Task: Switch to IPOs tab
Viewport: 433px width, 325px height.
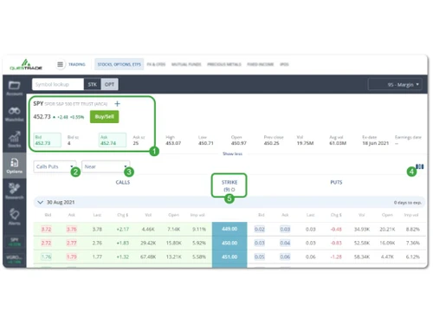Action: tap(284, 64)
